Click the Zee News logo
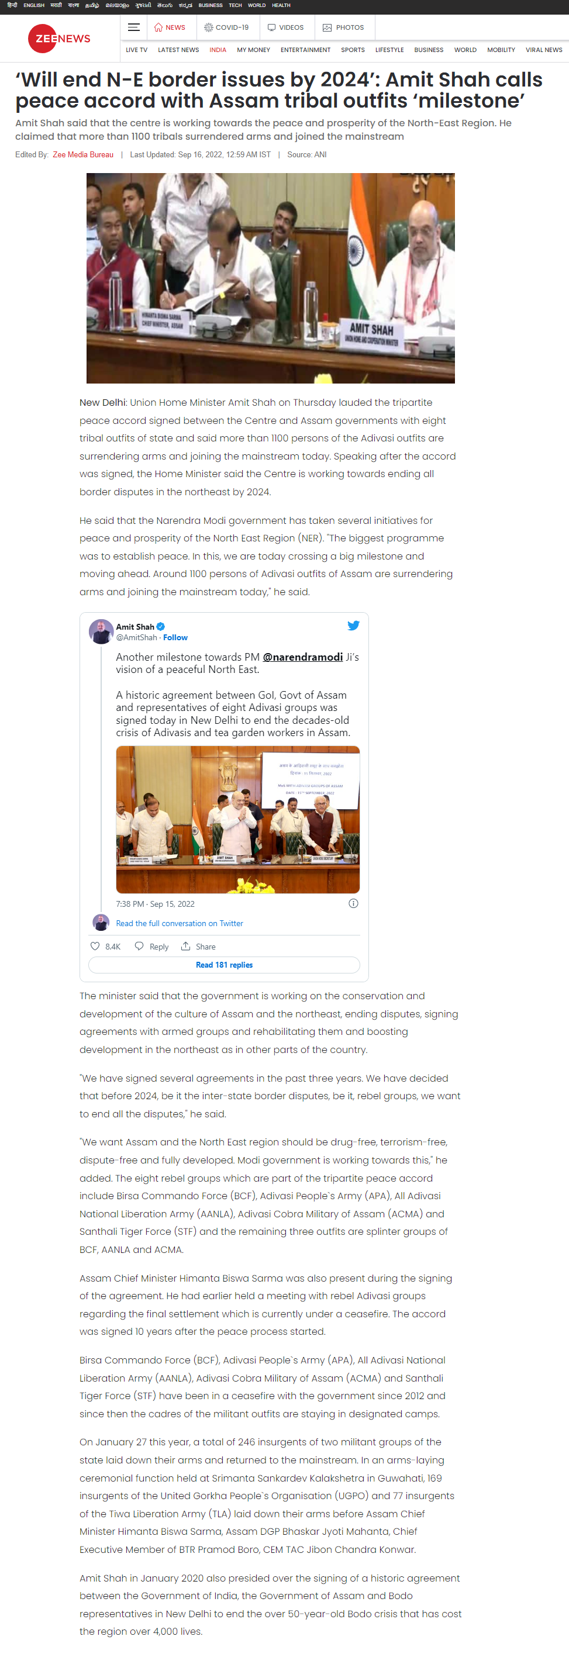The width and height of the screenshot is (569, 1671). click(59, 38)
